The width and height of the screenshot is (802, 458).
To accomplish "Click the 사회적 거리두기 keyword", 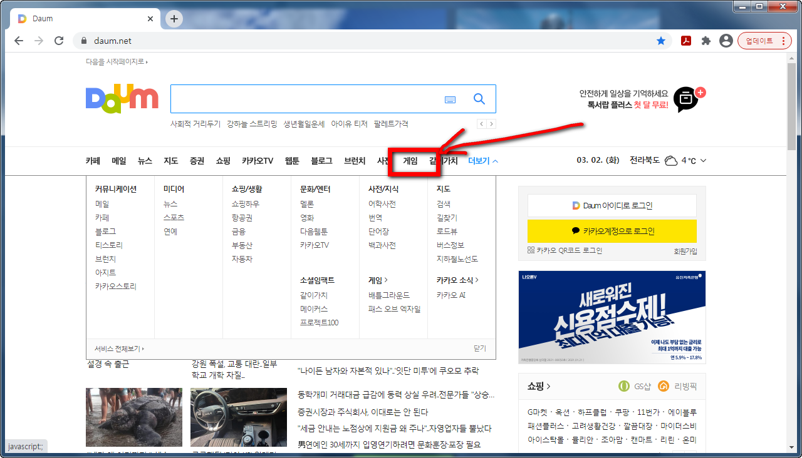I will click(195, 124).
